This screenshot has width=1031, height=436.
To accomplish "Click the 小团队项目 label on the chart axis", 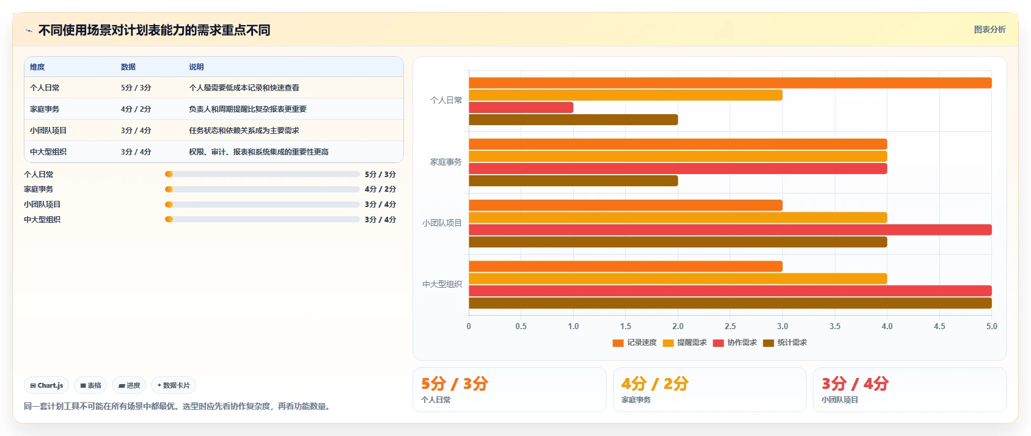I will pyautogui.click(x=442, y=223).
